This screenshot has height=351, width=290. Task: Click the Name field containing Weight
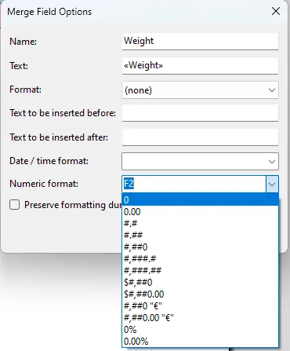pyautogui.click(x=200, y=41)
